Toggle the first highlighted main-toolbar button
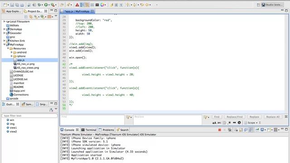The width and height of the screenshot is (290, 163). [x=82, y=5]
